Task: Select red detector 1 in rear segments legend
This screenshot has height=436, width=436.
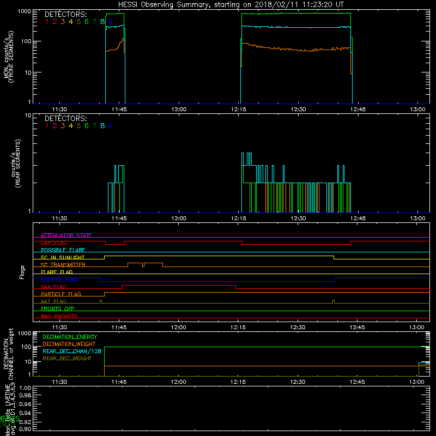Action: point(47,126)
